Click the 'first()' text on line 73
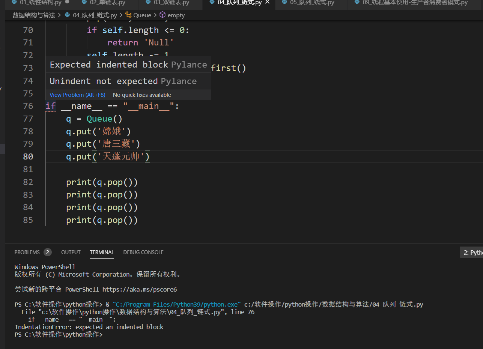 229,68
